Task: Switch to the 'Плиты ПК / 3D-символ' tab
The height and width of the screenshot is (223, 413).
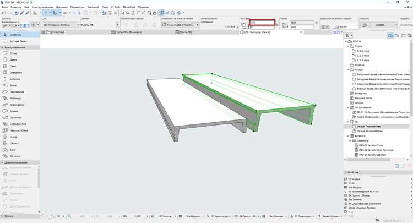Action: tap(127, 32)
